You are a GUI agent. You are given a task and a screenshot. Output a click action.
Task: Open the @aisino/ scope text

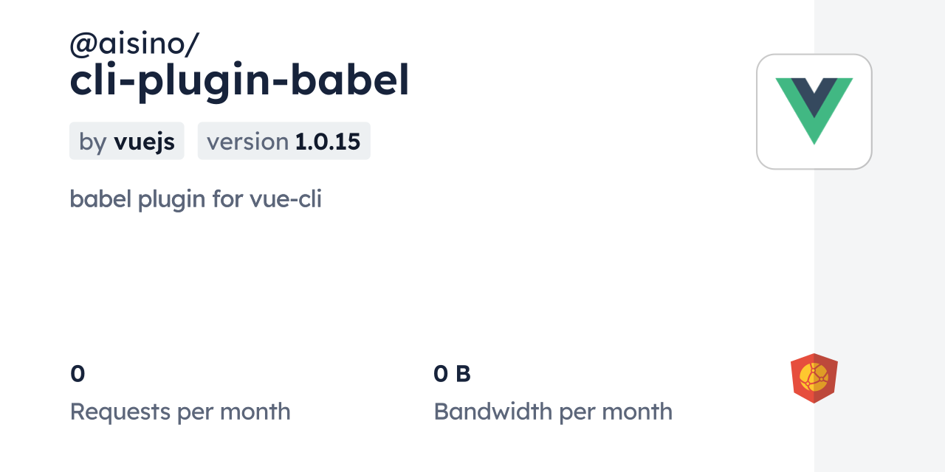pyautogui.click(x=134, y=44)
